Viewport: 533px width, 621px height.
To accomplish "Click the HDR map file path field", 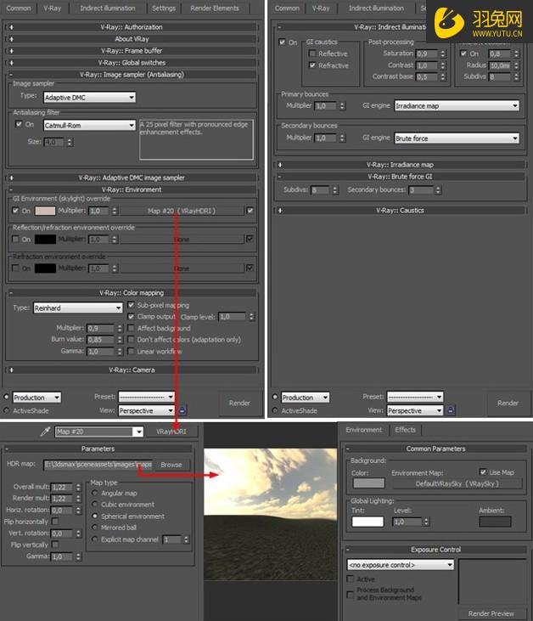I will point(98,465).
